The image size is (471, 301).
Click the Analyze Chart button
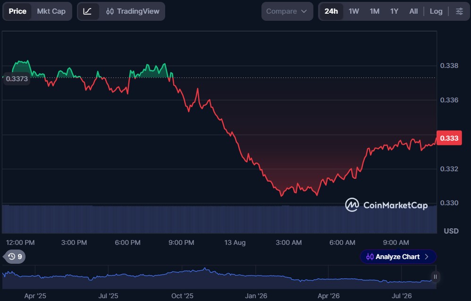coord(398,257)
